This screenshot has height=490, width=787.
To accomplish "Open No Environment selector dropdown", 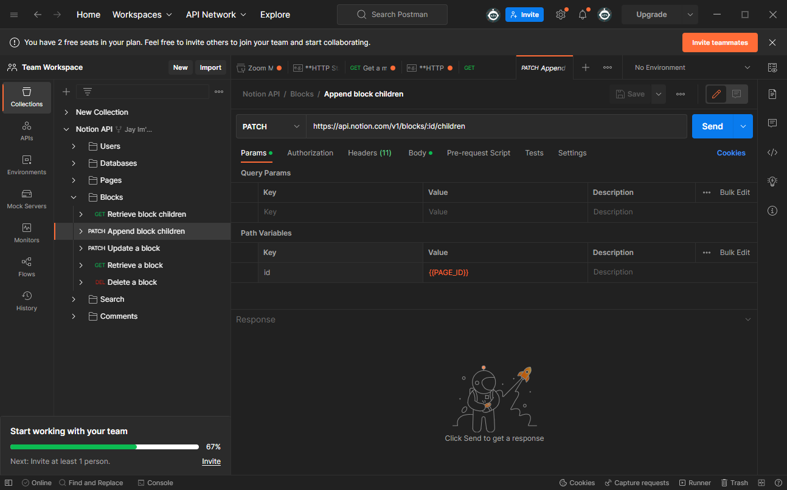I will click(x=692, y=67).
